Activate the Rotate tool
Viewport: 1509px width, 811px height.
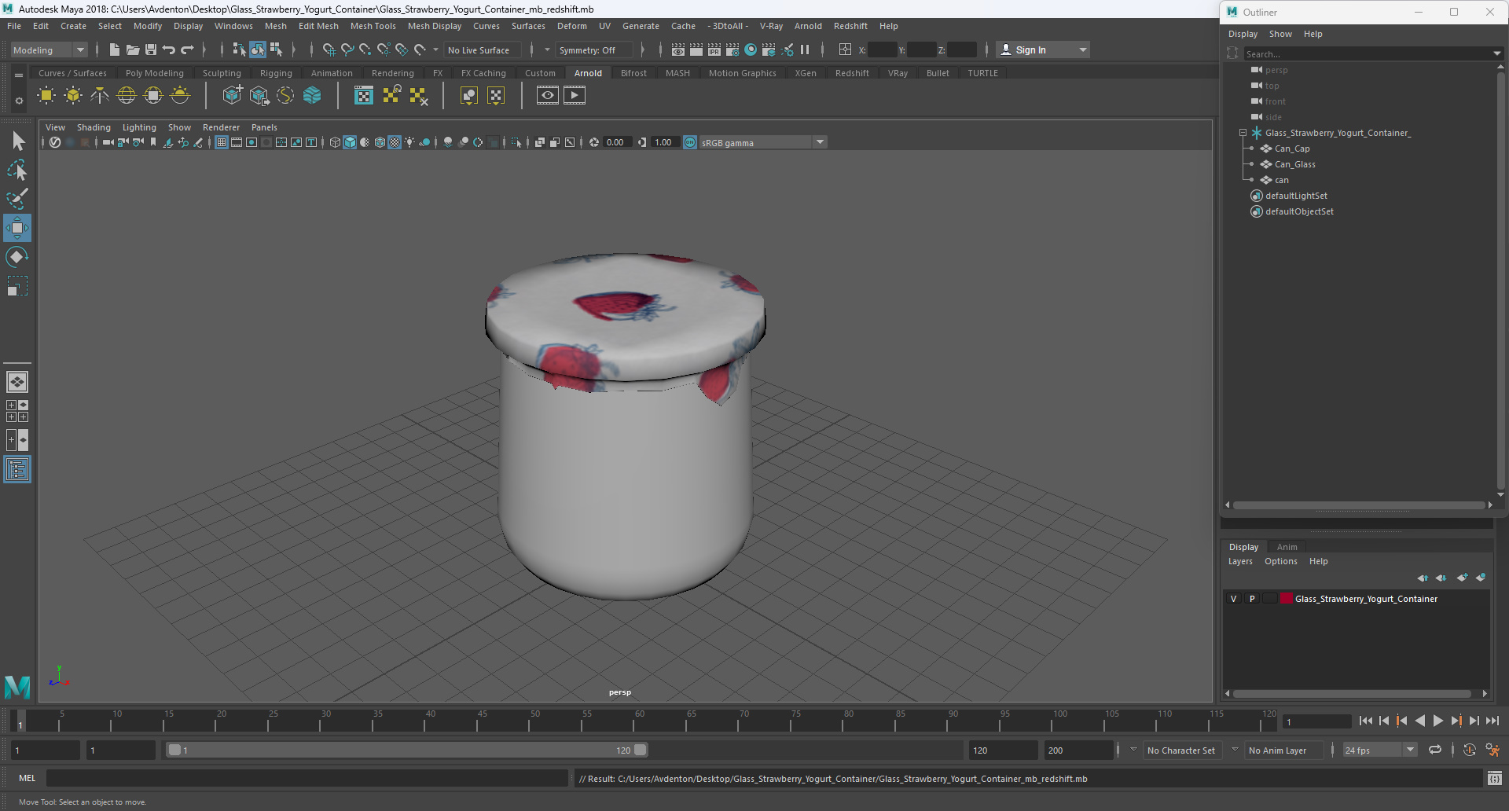[17, 257]
